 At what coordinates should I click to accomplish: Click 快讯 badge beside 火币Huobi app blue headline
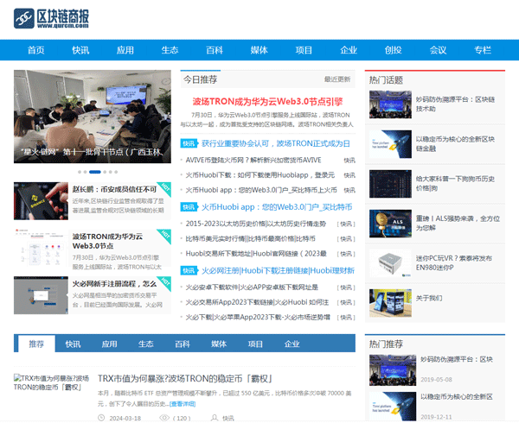point(189,207)
